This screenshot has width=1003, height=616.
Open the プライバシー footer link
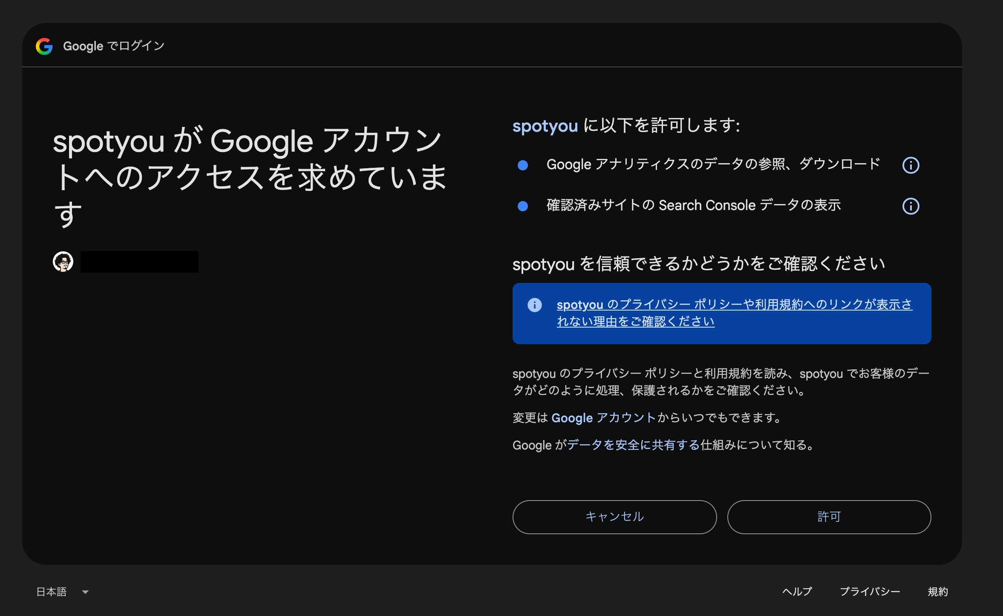click(x=870, y=592)
